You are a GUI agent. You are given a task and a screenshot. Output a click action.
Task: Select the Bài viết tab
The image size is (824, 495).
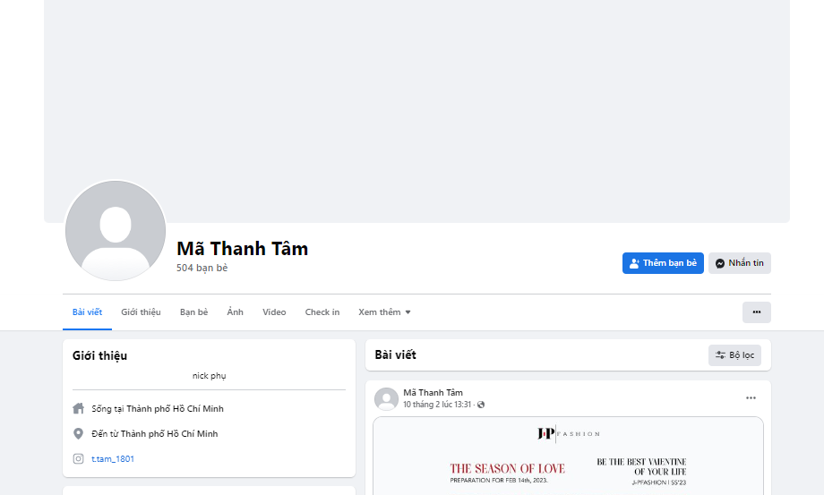(87, 312)
